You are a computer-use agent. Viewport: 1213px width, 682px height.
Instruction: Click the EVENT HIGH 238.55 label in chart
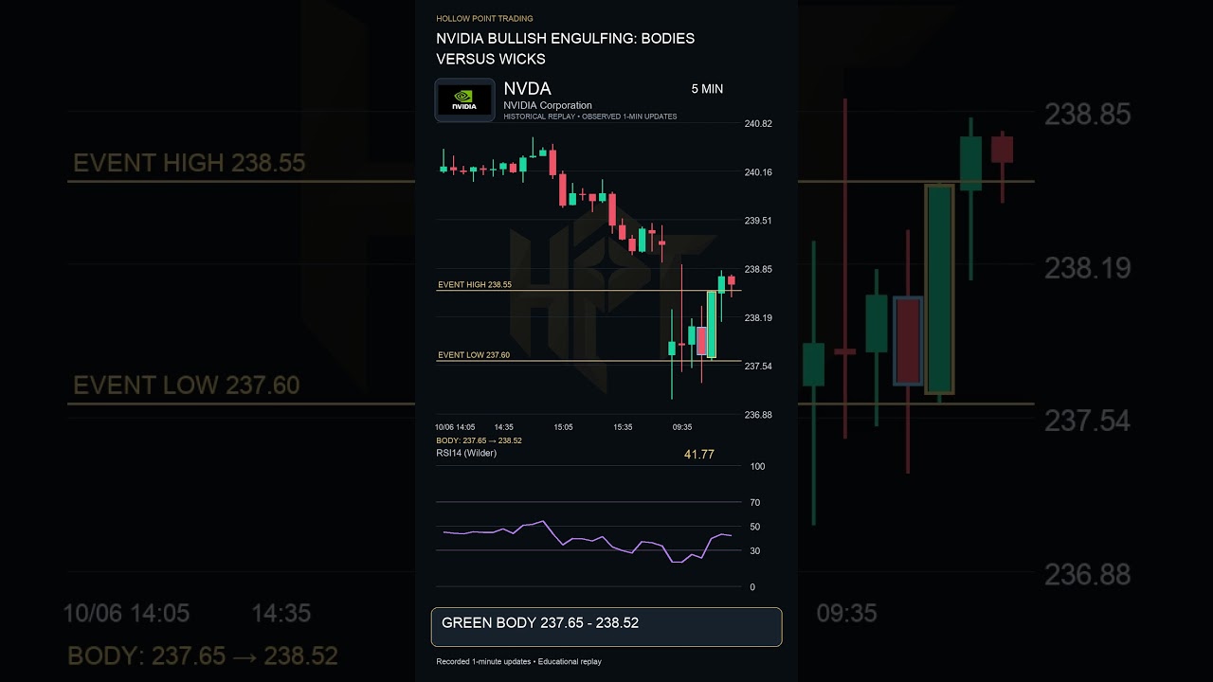pos(474,284)
